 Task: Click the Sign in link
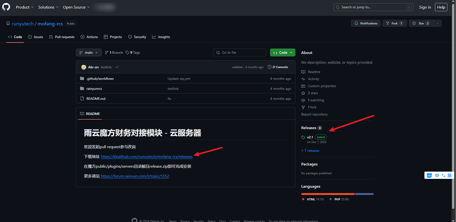point(425,7)
